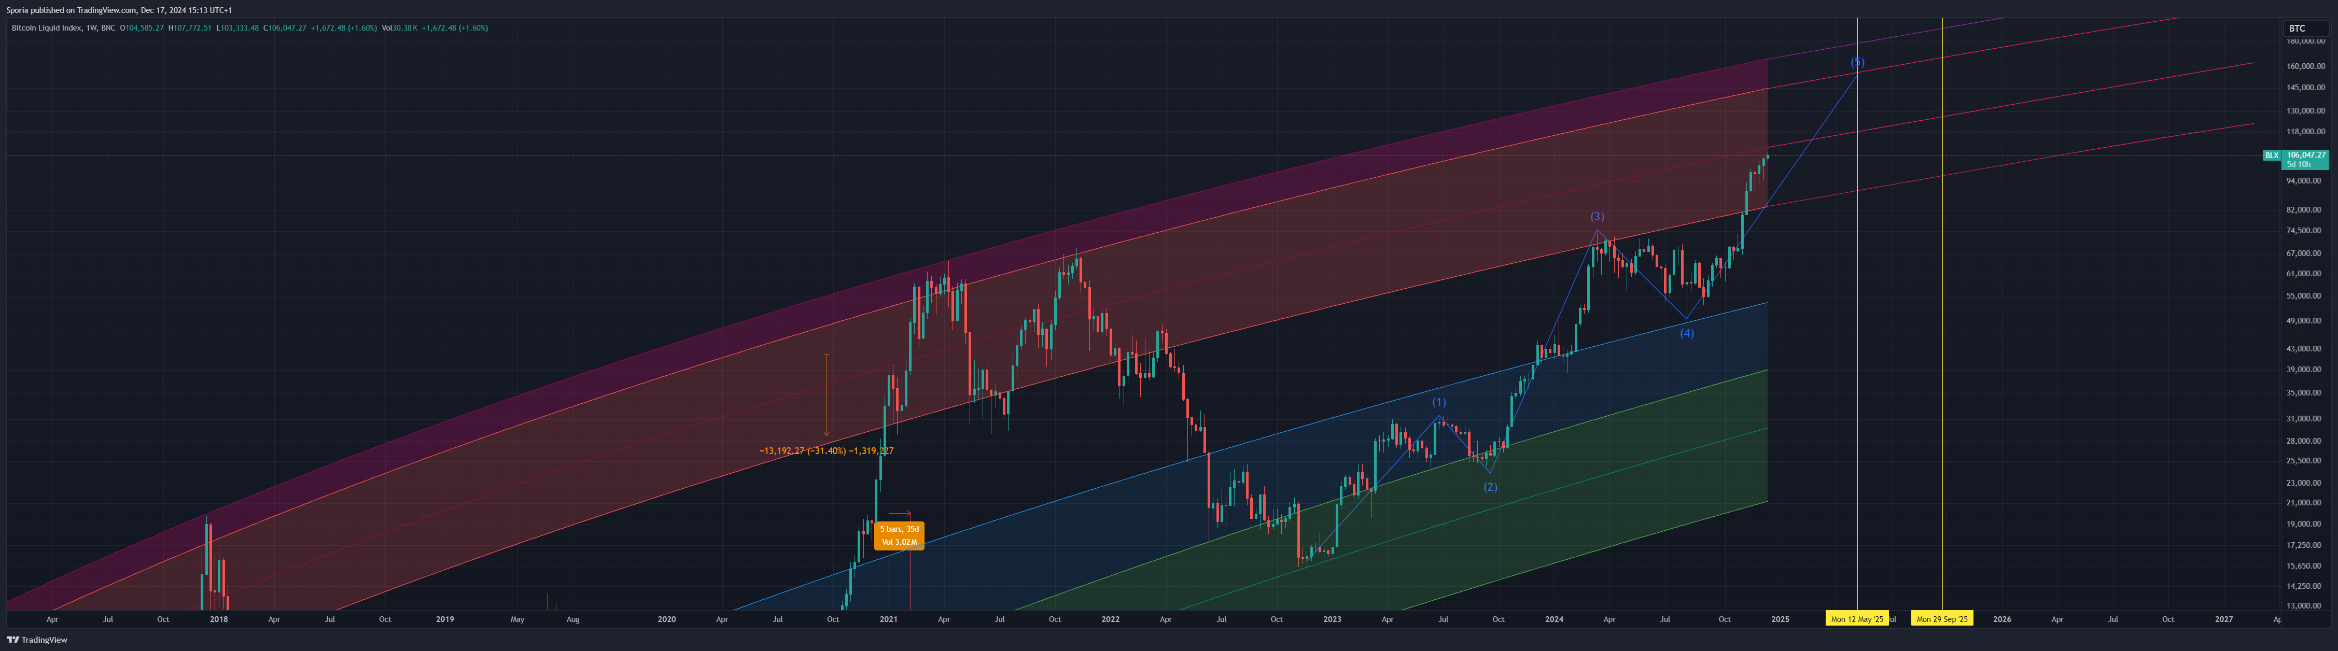2338x651 pixels.
Task: Click the 2022 year label on time axis
Action: click(x=1110, y=619)
